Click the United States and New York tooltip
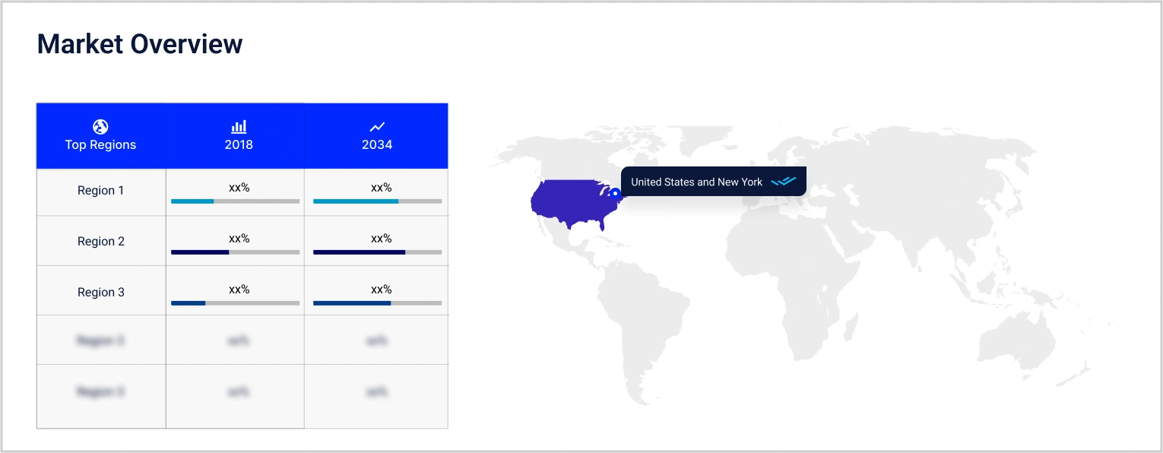The height and width of the screenshot is (453, 1163). tap(696, 182)
